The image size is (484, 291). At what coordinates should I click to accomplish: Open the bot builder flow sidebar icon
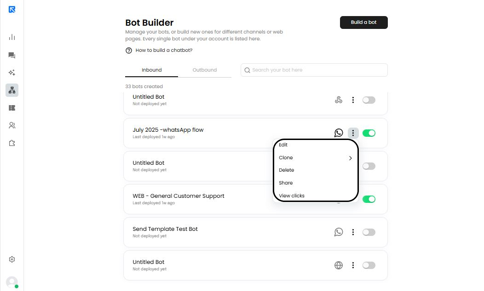(x=12, y=90)
